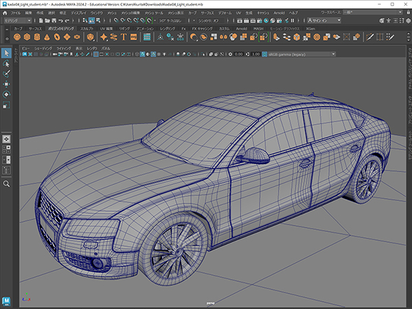This screenshot has width=412, height=309.
Task: Create a polygon disc from the shelf
Action: pyautogui.click(x=77, y=37)
